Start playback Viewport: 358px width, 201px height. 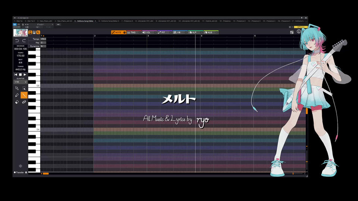[x=25, y=74]
